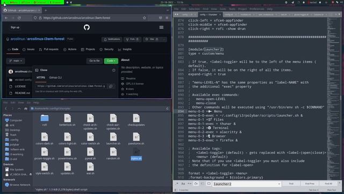Open find history dropdown in Sublime

click(x=279, y=184)
